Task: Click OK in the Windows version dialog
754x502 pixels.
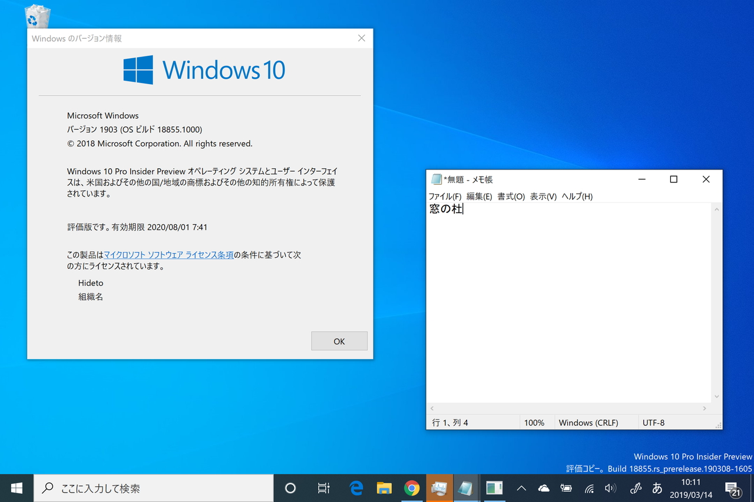Action: pyautogui.click(x=339, y=341)
